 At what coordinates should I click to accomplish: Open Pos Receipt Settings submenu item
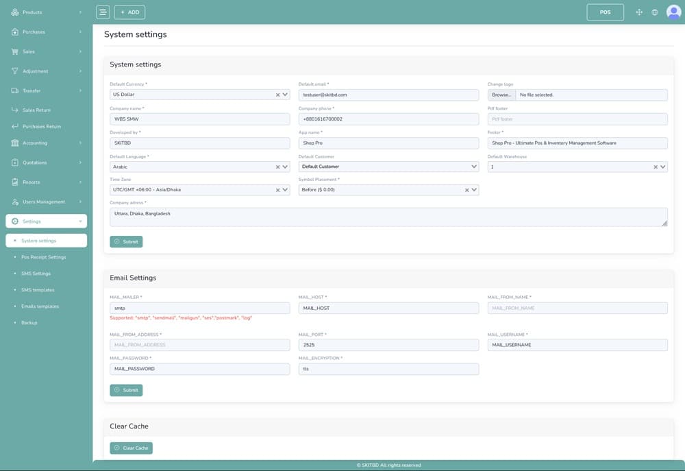43,257
